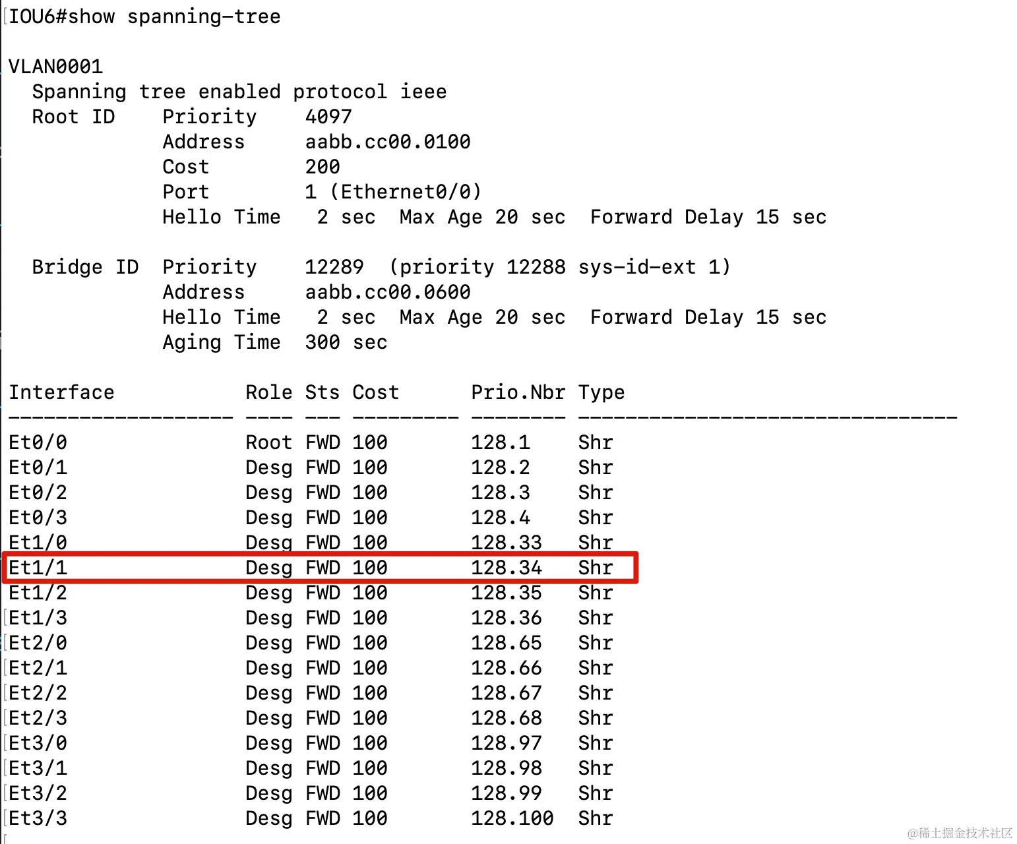Image resolution: width=1017 pixels, height=844 pixels.
Task: Click 'Shr' type in Et3/3 row
Action: (x=596, y=818)
